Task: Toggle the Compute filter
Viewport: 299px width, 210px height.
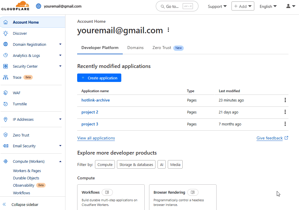Action: 105,164
